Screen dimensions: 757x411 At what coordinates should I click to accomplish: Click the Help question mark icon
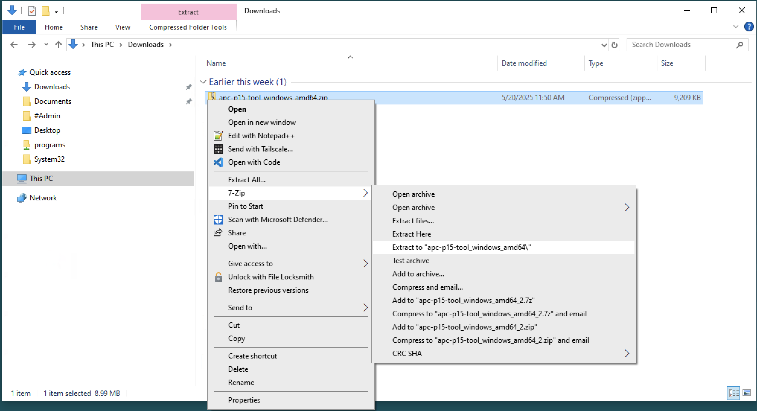tap(749, 27)
